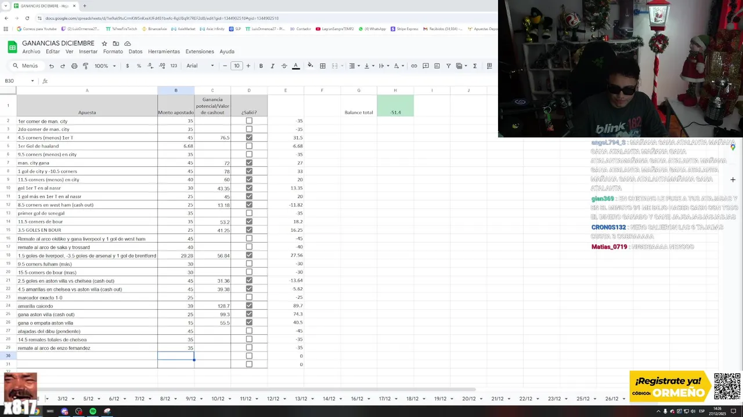Viewport: 743px width, 417px height.
Task: Add a comment using the toolbar icon
Action: (425, 66)
